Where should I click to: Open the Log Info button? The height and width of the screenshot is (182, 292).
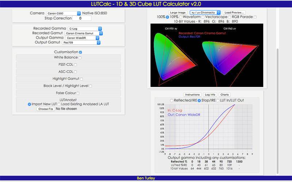210,95
